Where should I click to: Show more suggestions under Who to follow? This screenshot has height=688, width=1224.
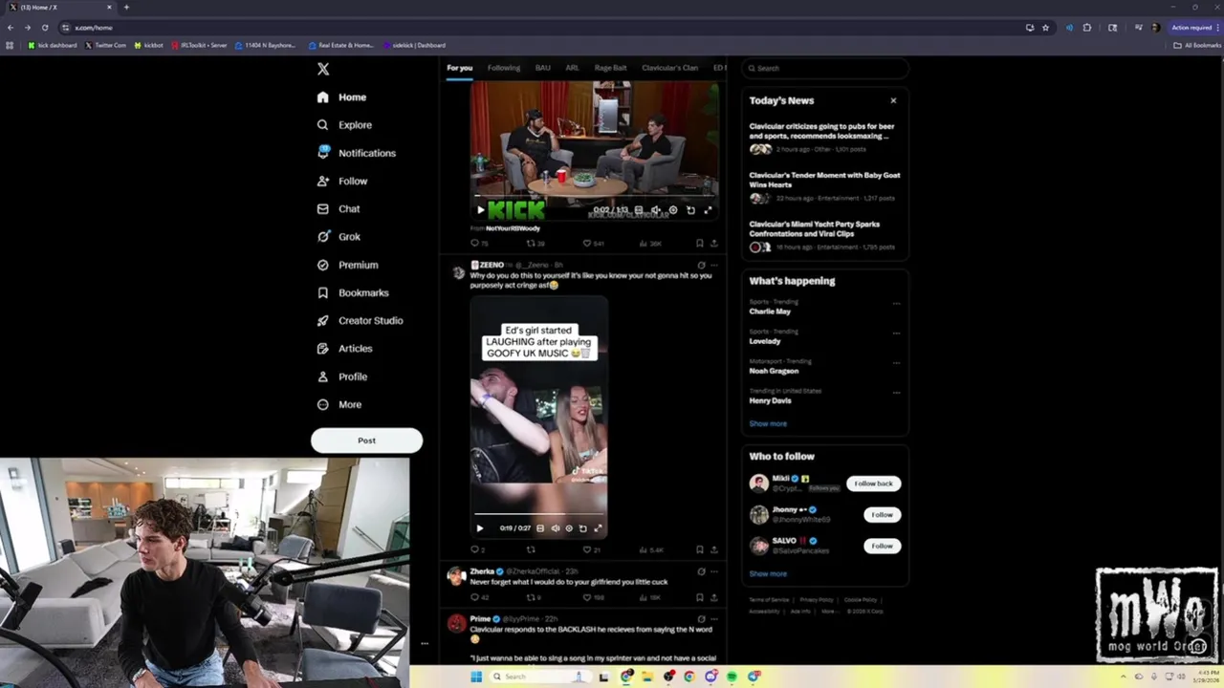pyautogui.click(x=768, y=574)
